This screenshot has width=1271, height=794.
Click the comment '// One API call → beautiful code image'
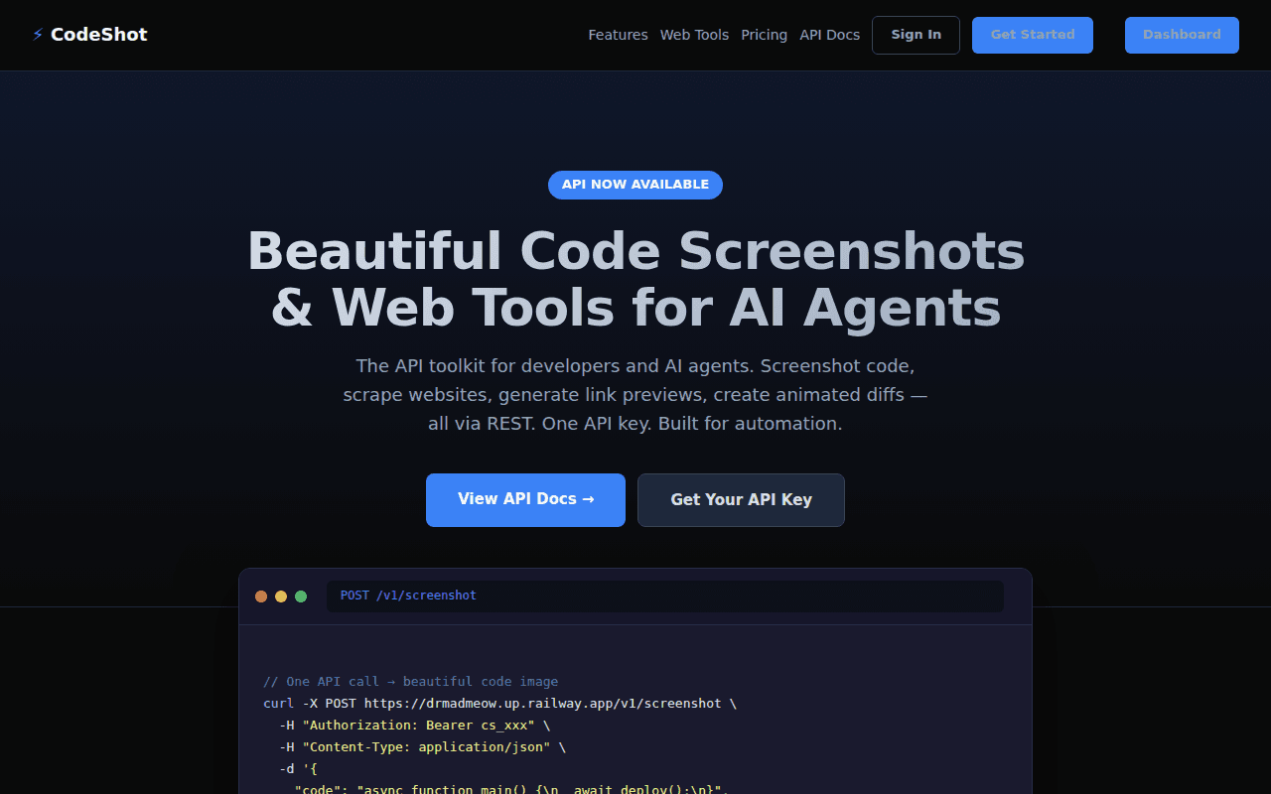(x=410, y=682)
